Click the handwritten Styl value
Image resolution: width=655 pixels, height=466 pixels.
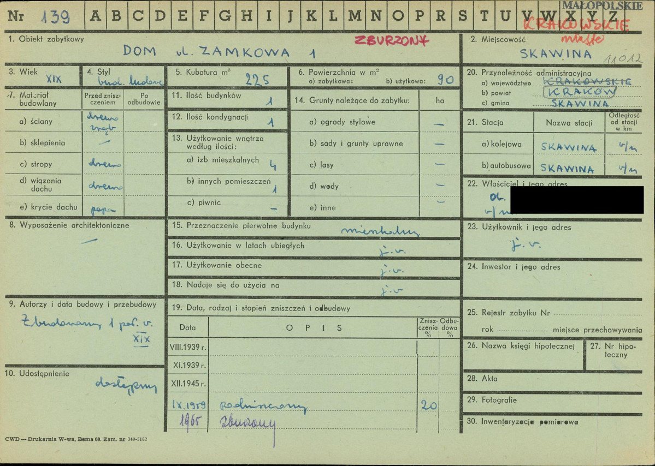tap(131, 80)
